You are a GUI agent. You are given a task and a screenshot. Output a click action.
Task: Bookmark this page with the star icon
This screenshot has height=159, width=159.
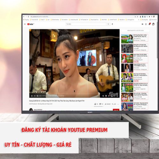click(x=138, y=17)
